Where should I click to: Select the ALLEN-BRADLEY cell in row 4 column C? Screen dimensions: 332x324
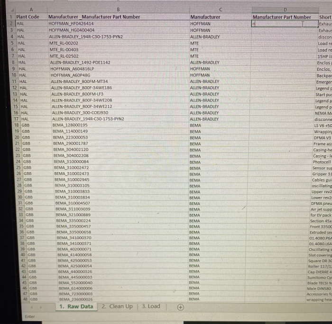pyautogui.click(x=220, y=37)
